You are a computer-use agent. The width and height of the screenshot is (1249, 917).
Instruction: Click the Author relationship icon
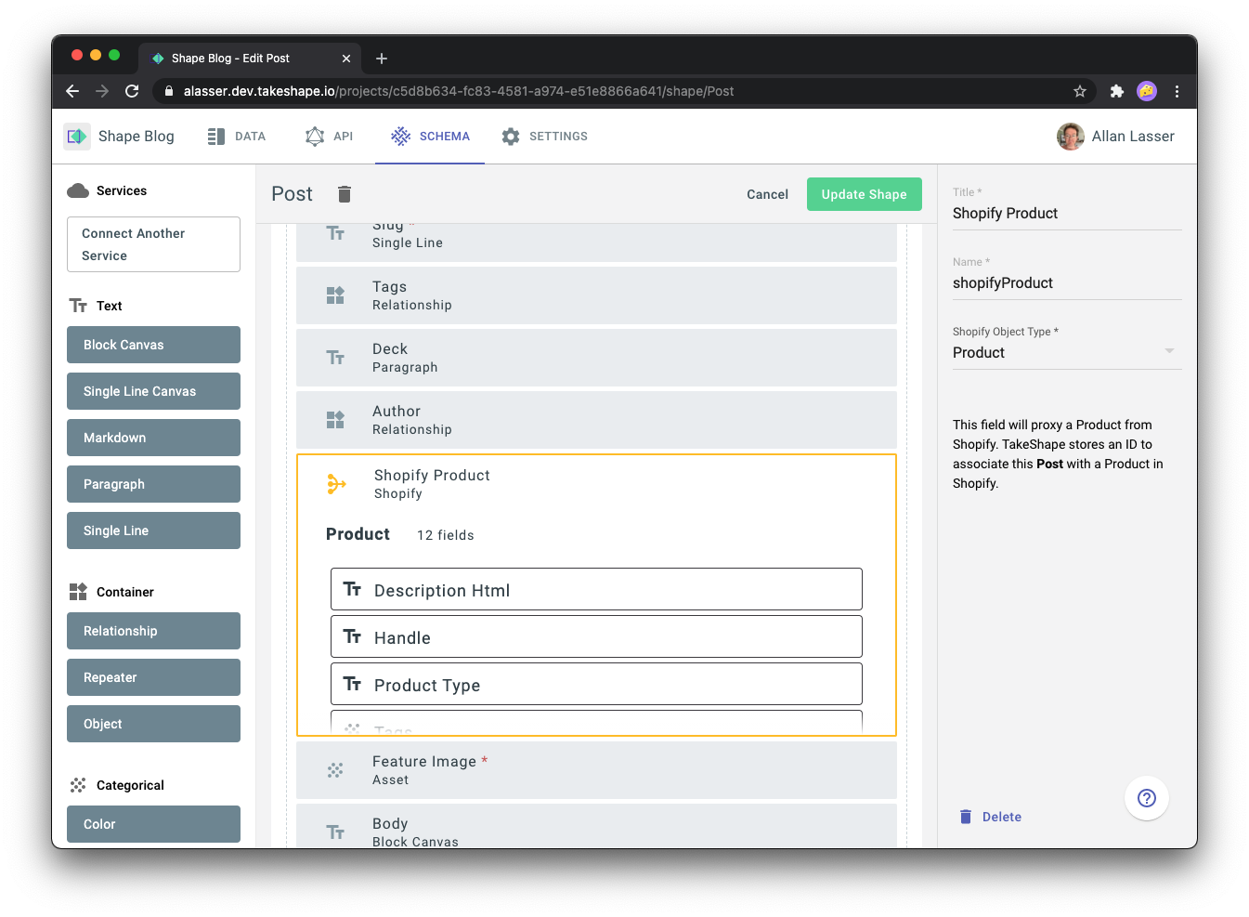point(335,420)
